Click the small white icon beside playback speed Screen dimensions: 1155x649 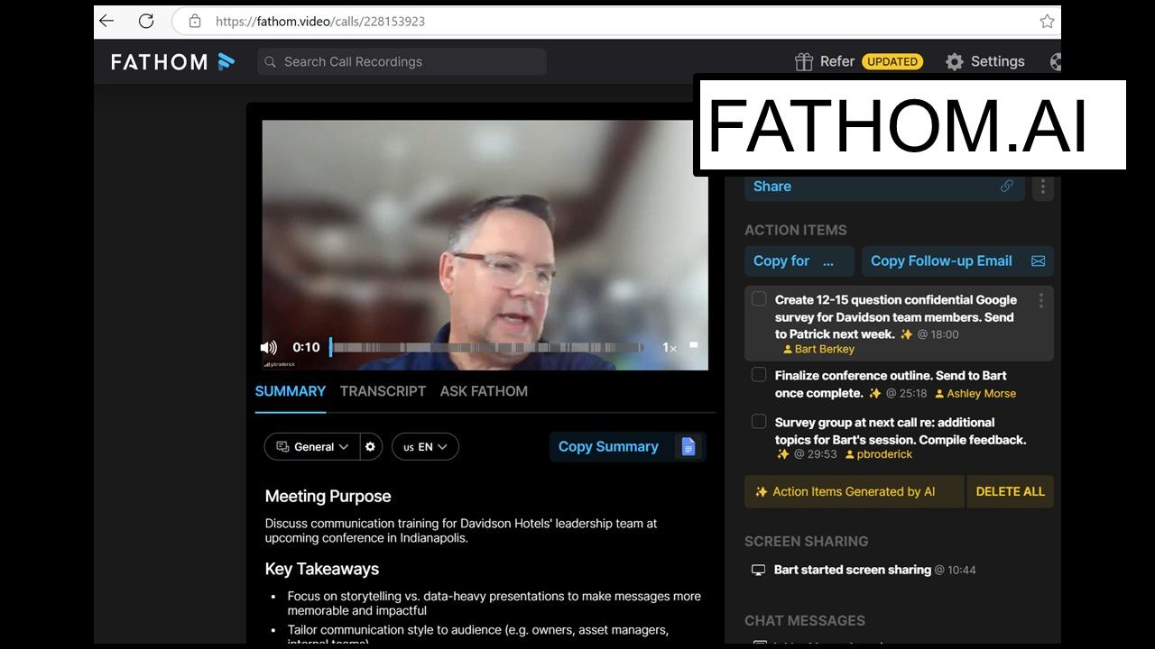693,344
